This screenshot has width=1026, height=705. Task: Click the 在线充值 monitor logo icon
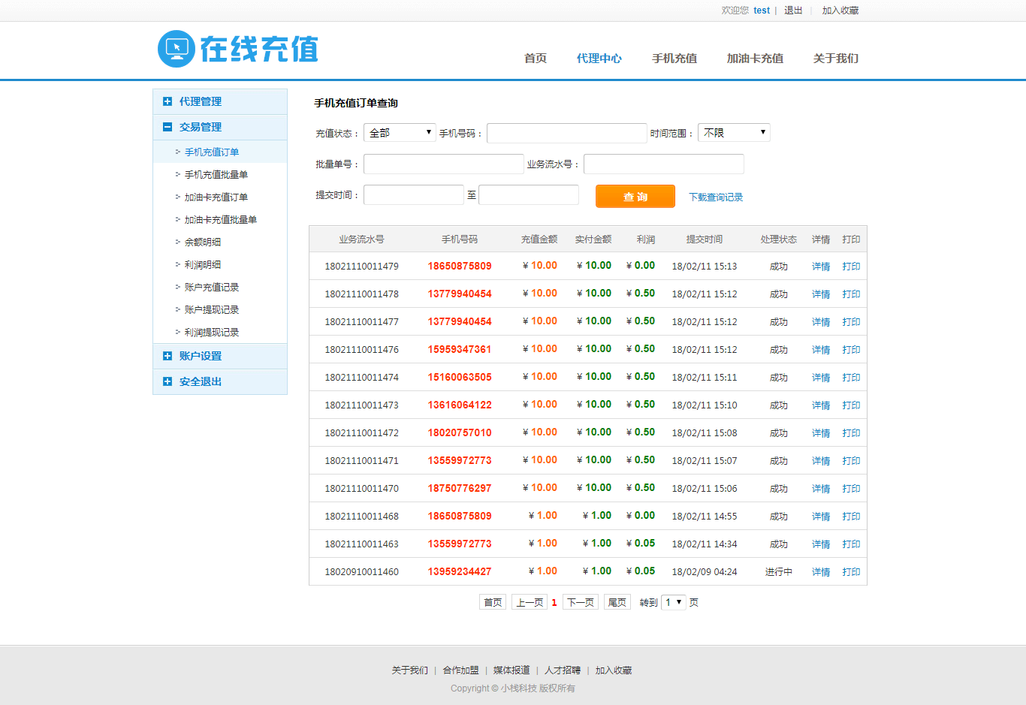[177, 49]
